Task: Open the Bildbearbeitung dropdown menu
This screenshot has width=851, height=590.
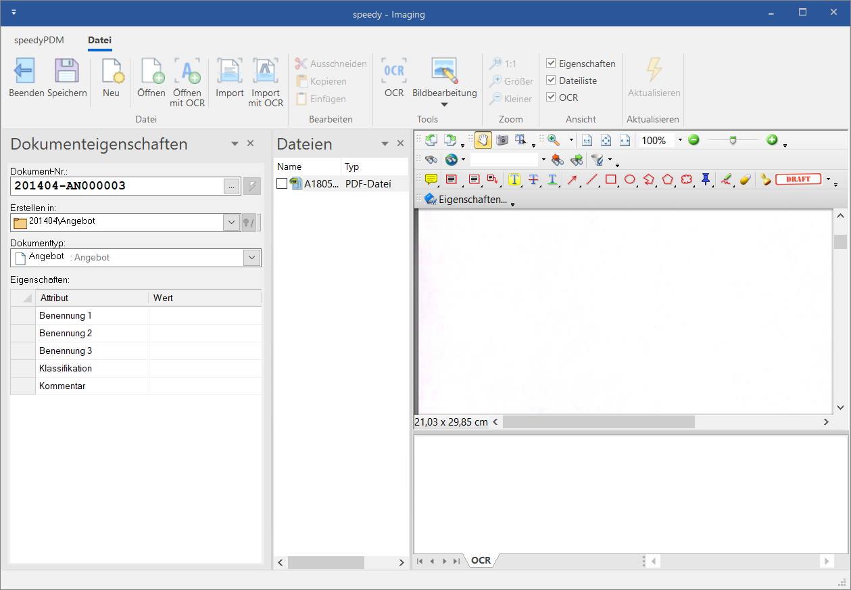Action: click(445, 104)
